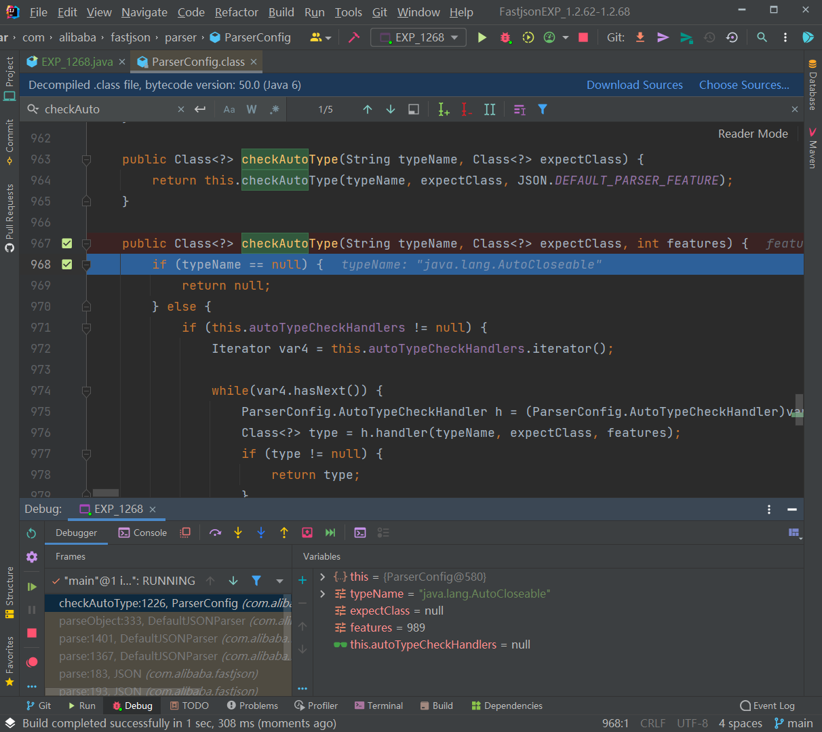Expand the 'this' variable in Variables panel

(x=322, y=577)
